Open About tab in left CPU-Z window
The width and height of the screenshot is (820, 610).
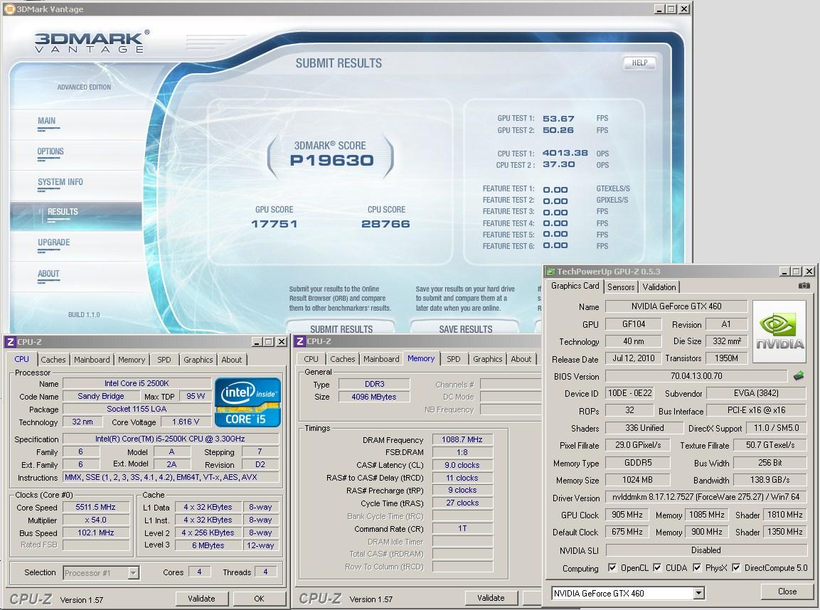(x=232, y=360)
